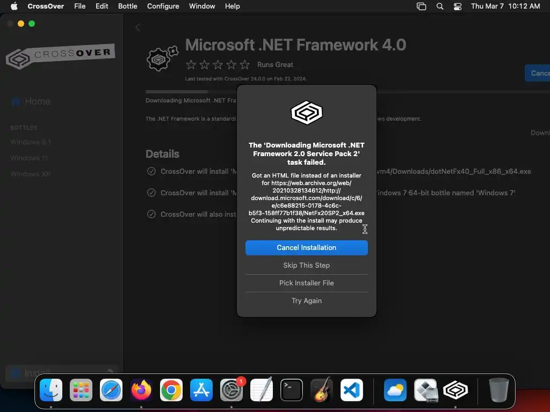Click the Microsoft .NET Framework 4.0 title
Viewport: 550px width, 412px height.
[x=296, y=45]
